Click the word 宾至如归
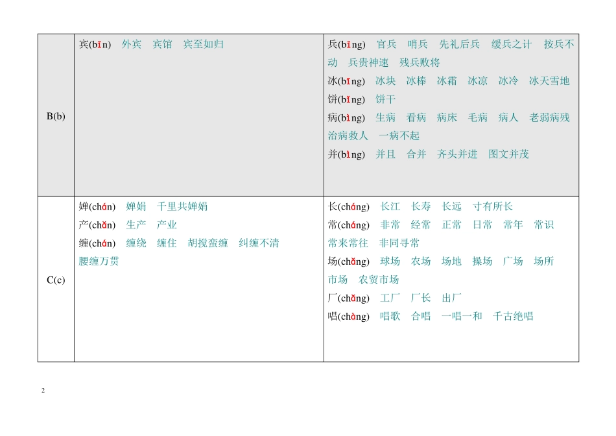Screen dimensions: 616x436 (x=204, y=44)
